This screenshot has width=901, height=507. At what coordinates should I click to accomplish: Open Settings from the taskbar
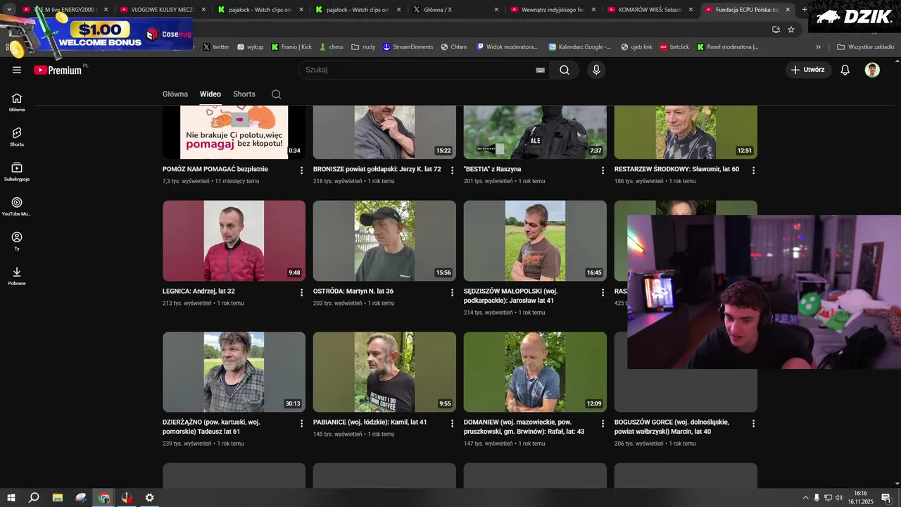point(149,498)
